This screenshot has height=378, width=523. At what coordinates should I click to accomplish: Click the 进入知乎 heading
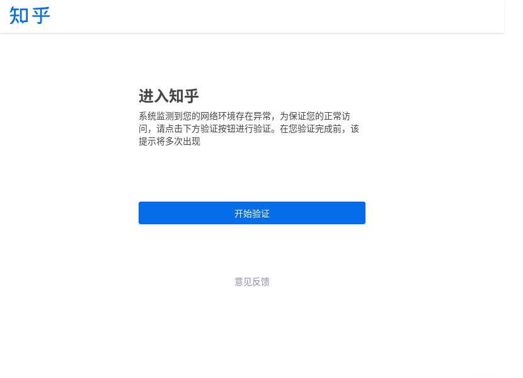169,96
